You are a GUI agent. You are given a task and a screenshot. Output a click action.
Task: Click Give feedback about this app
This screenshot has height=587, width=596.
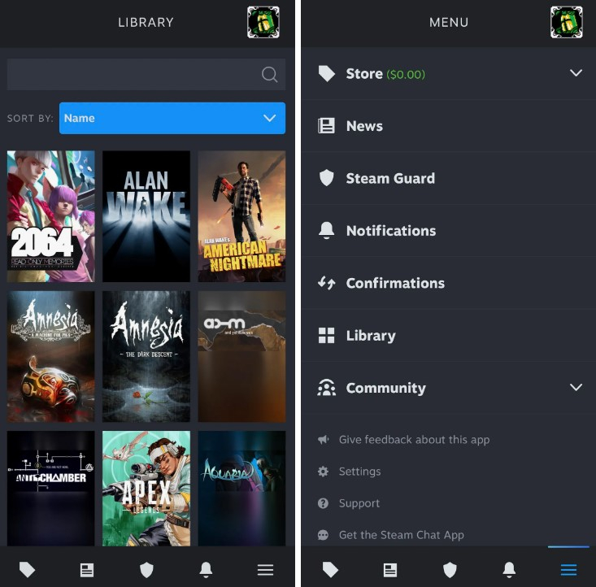click(x=414, y=440)
